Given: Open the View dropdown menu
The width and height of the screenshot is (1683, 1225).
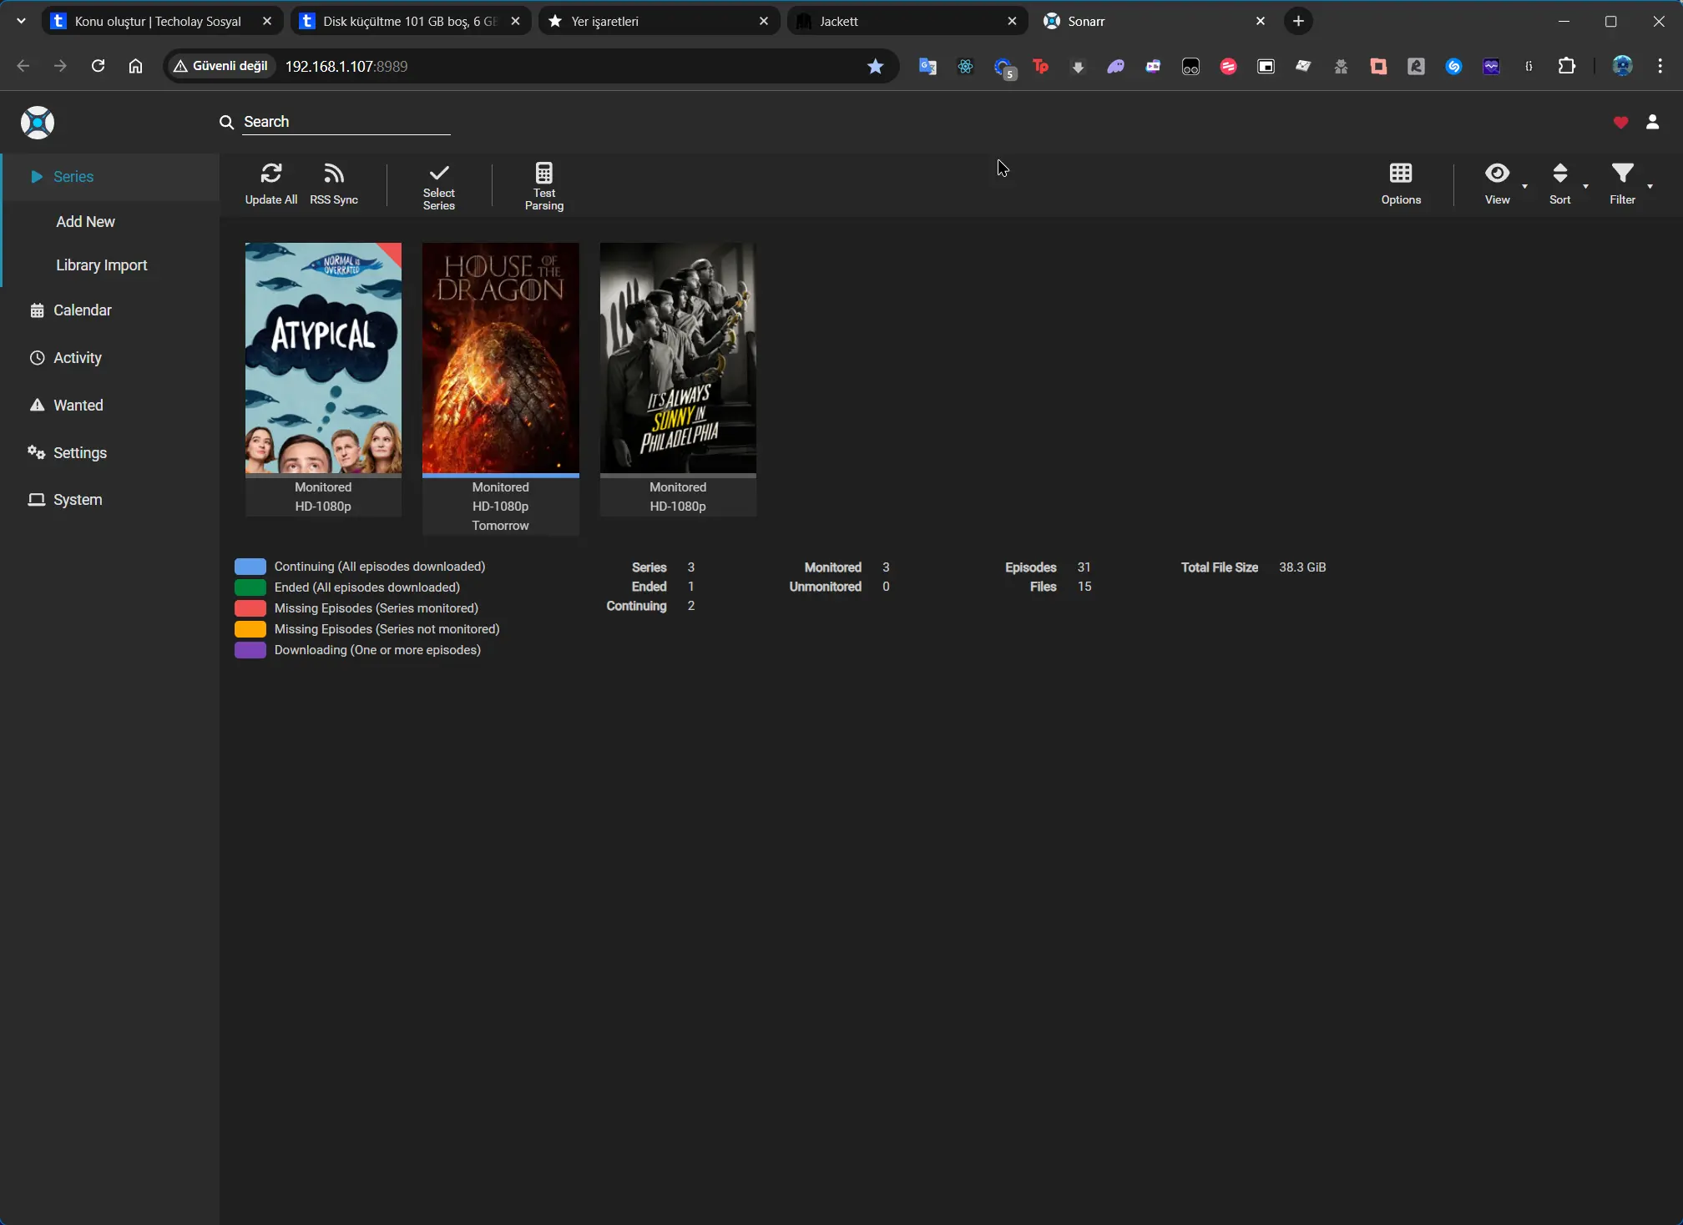Looking at the screenshot, I should tap(1506, 184).
